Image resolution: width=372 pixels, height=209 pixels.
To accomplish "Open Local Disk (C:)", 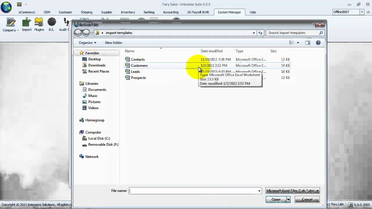I will [x=99, y=138].
